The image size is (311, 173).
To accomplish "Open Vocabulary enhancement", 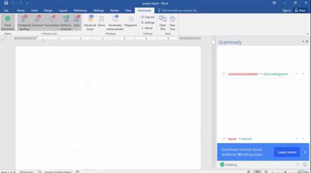I will (115, 23).
